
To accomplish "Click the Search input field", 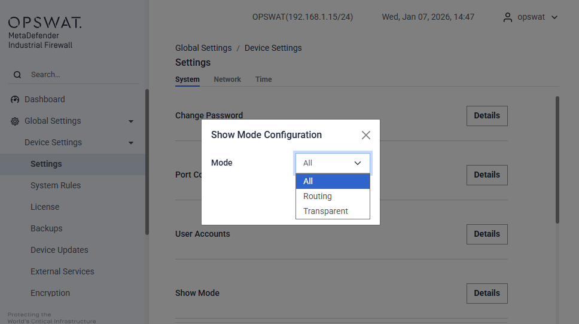I will click(x=81, y=75).
